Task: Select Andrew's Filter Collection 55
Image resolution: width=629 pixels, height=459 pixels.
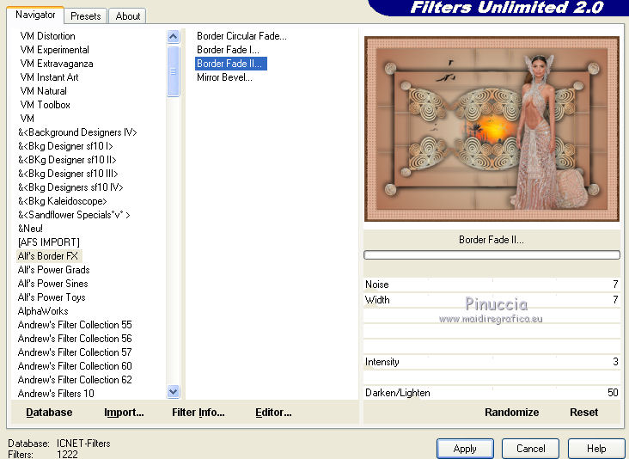Action: [75, 325]
